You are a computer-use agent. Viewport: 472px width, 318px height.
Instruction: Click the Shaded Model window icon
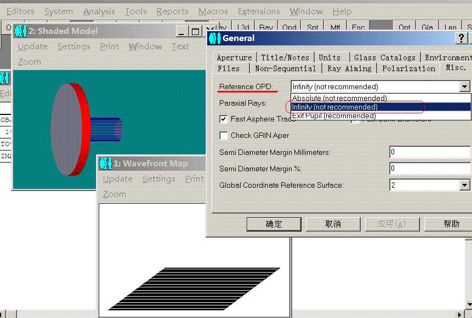[x=21, y=31]
